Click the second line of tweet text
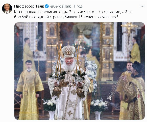The width and height of the screenshot is (147, 122). [66, 17]
